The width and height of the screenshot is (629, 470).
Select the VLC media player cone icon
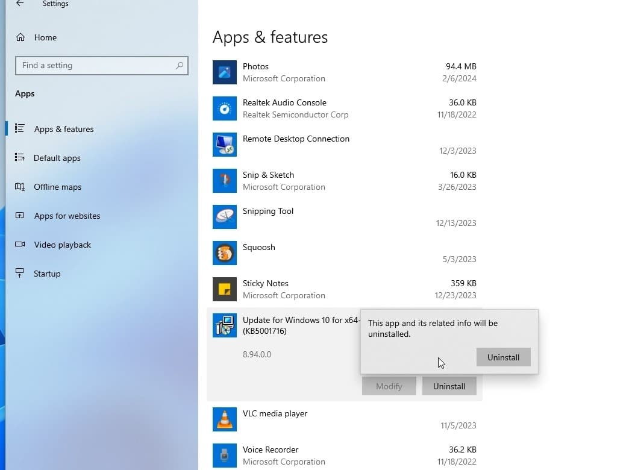(225, 419)
